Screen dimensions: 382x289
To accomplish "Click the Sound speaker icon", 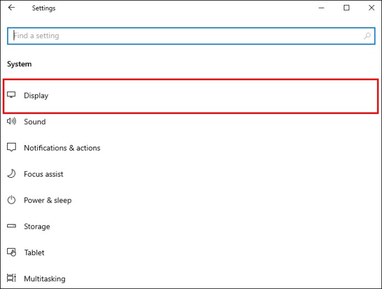I will [12, 122].
